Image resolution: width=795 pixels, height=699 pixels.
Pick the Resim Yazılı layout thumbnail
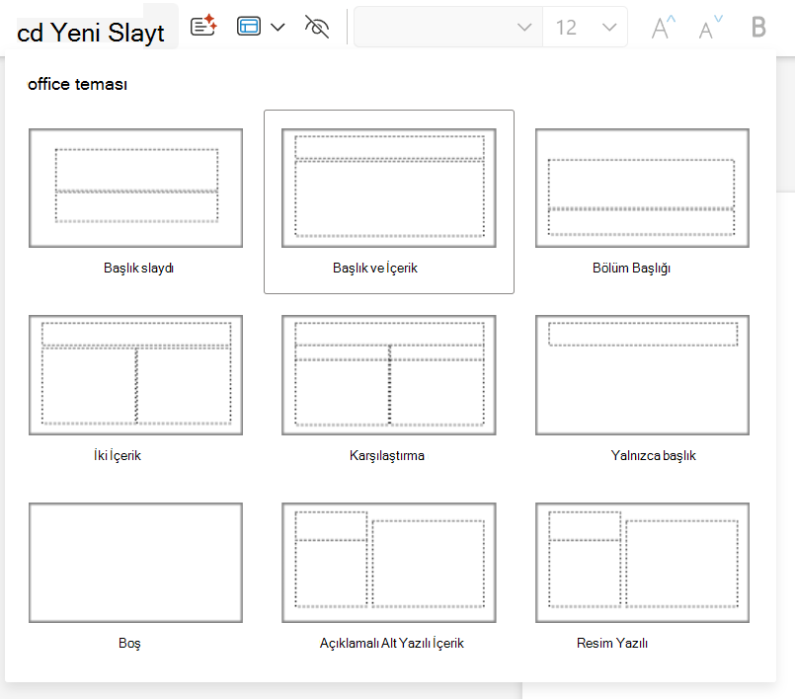(642, 563)
